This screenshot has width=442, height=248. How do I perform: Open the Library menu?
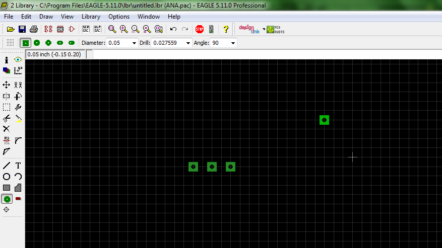tap(91, 17)
